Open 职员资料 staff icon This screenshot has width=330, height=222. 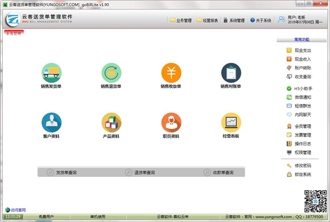[171, 122]
